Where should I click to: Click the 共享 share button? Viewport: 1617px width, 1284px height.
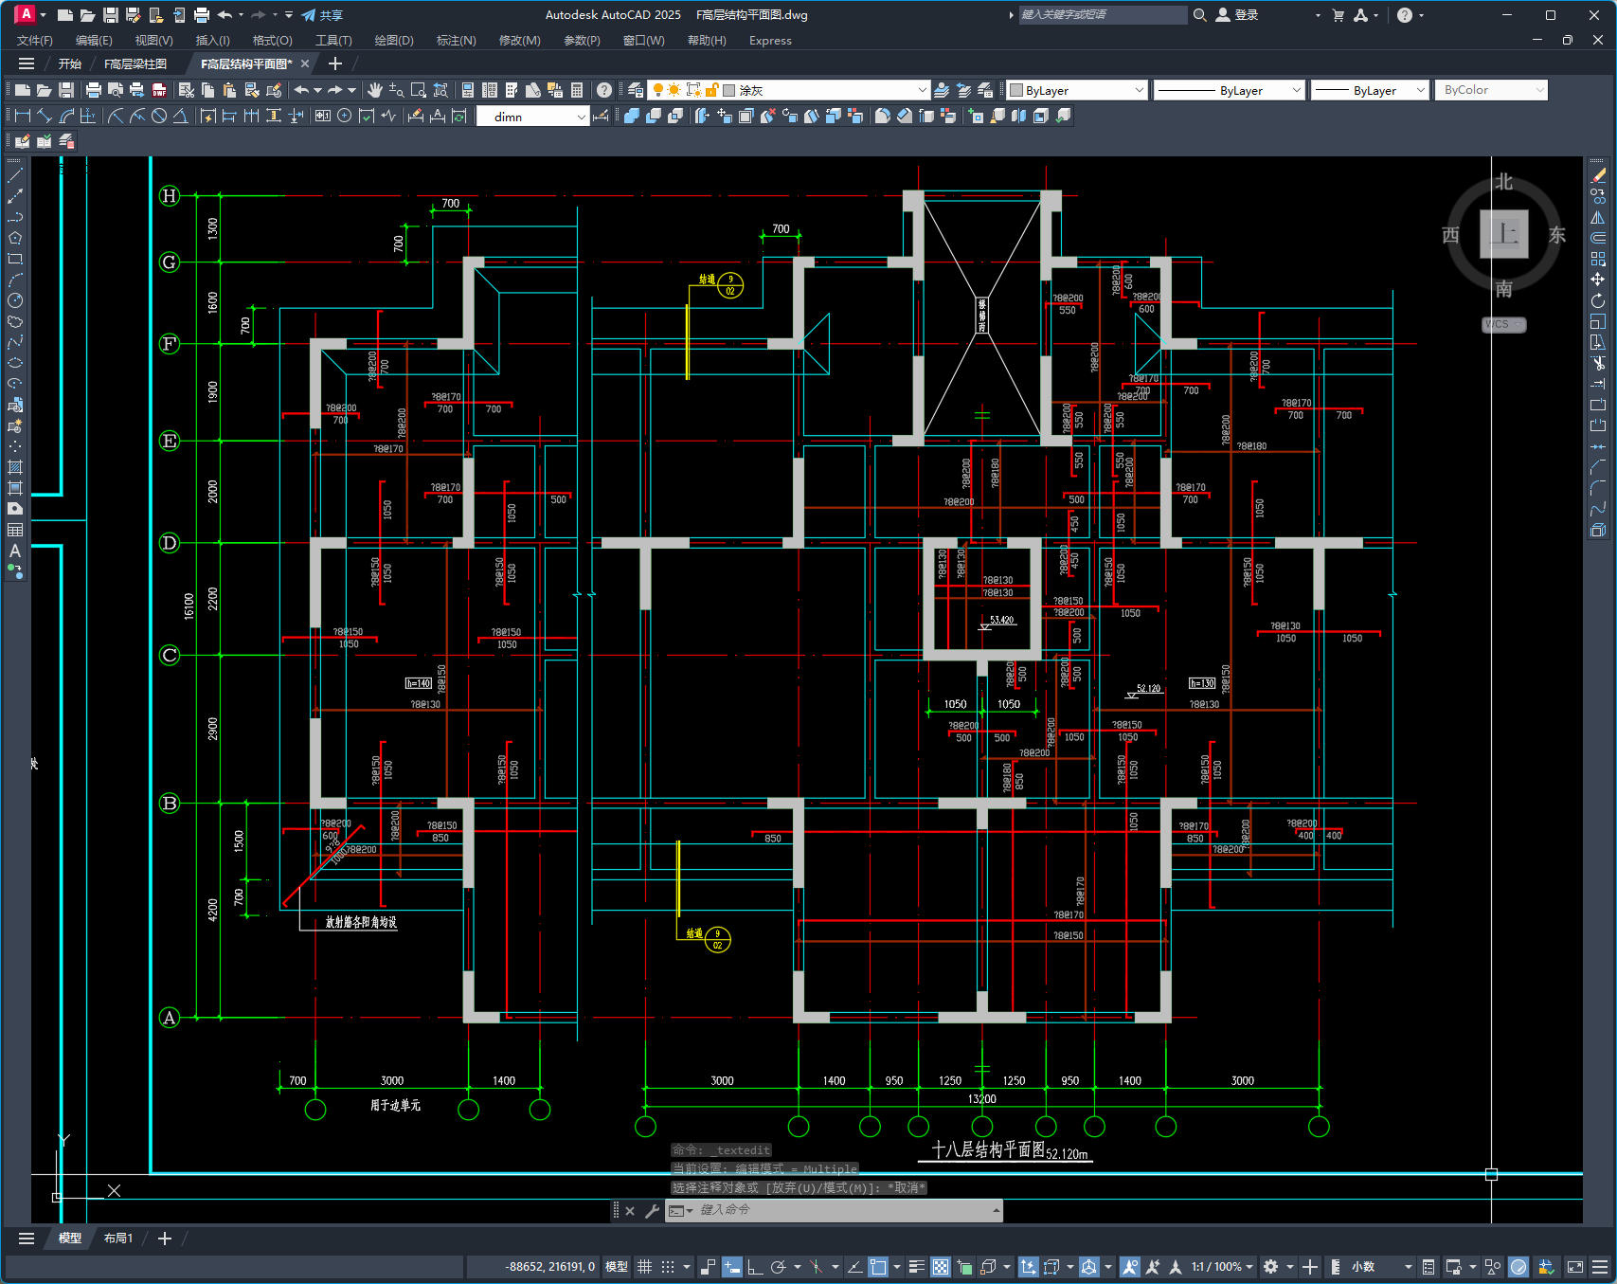322,15
